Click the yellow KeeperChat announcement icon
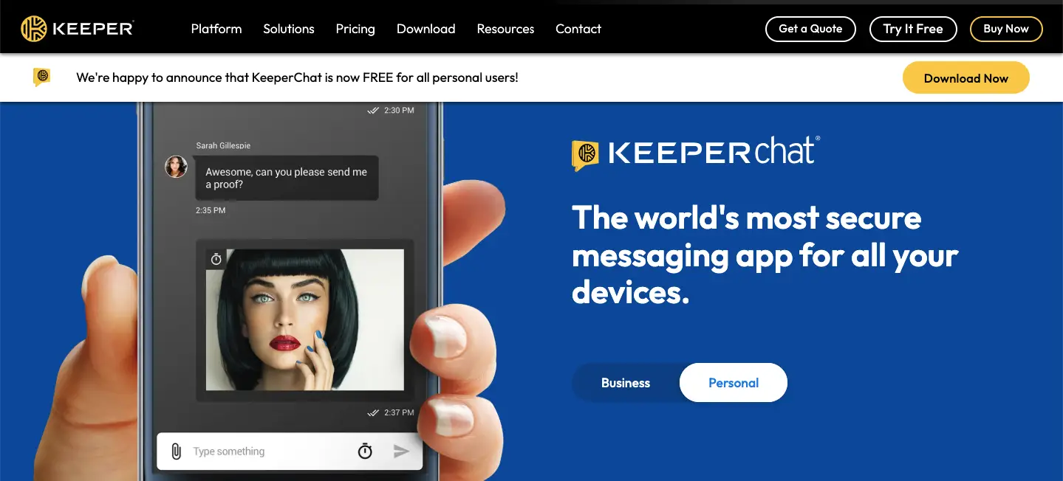The width and height of the screenshot is (1063, 481). pyautogui.click(x=42, y=77)
